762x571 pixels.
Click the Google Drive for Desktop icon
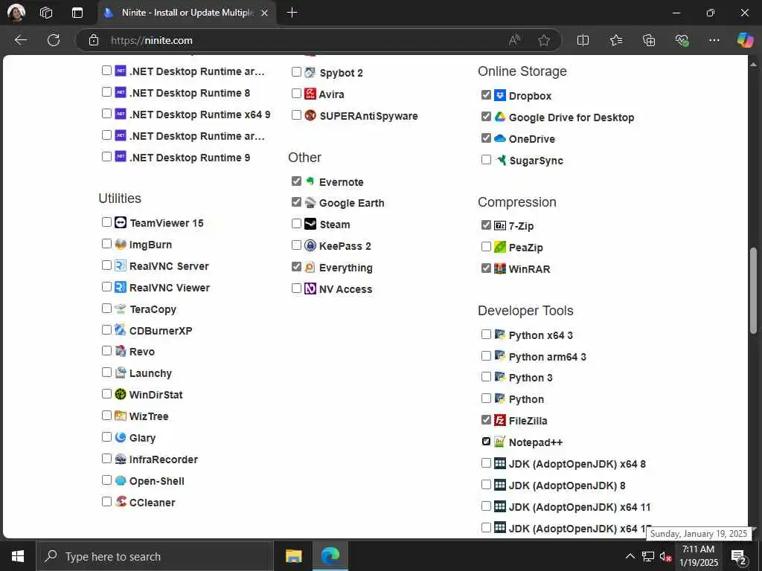(x=499, y=117)
